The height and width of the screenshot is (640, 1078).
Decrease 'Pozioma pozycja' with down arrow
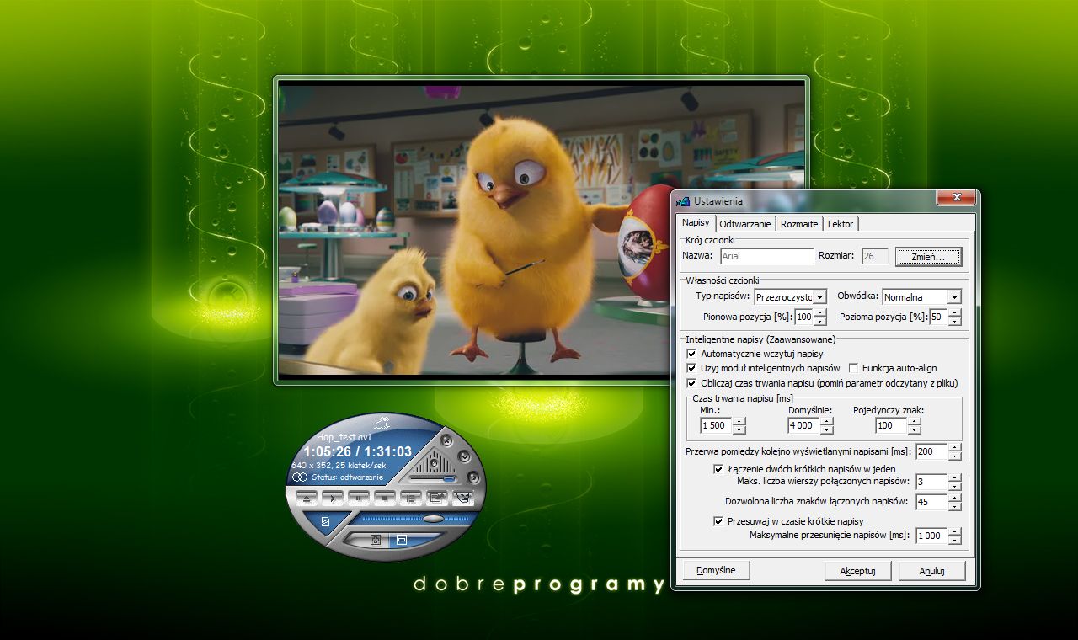click(955, 322)
